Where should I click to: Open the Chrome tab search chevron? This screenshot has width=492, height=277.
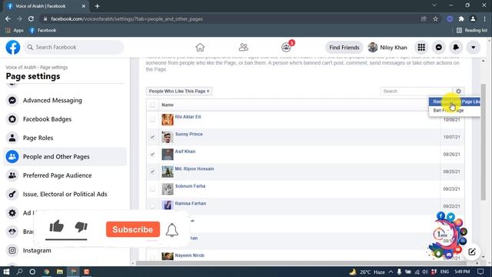[x=434, y=5]
